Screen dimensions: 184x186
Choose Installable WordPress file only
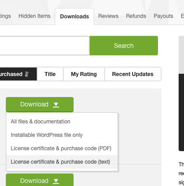point(62,135)
